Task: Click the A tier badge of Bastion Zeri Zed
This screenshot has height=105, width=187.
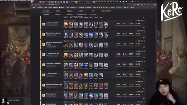Action: (44, 55)
